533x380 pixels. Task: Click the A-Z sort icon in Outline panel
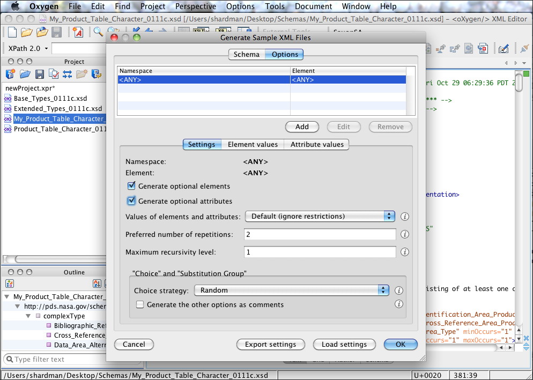pos(97,284)
